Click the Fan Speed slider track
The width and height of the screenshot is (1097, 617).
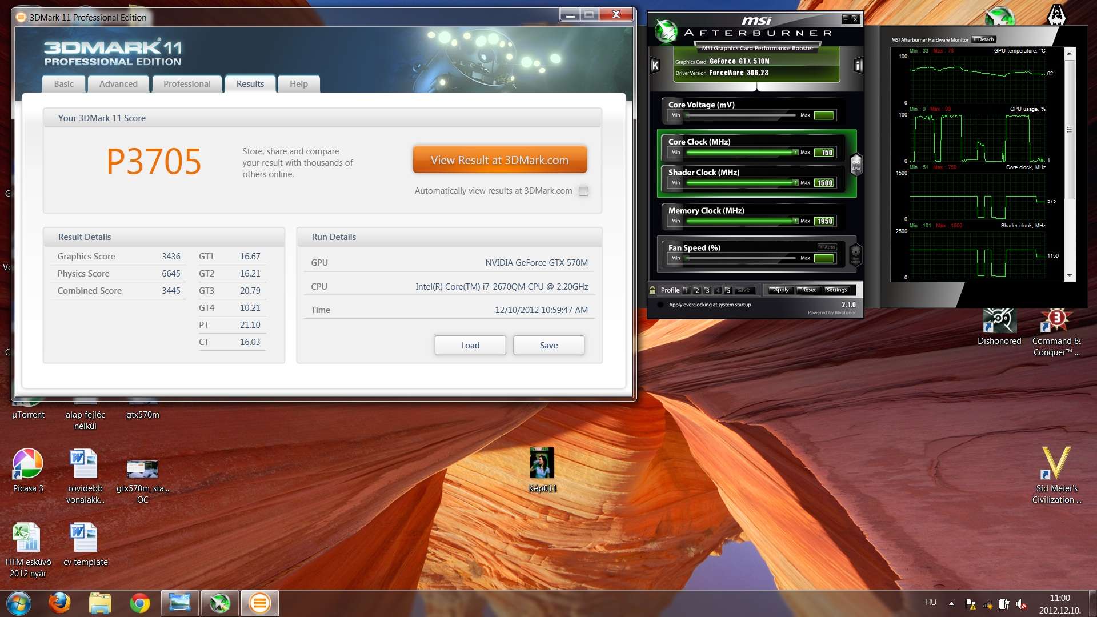[741, 258]
